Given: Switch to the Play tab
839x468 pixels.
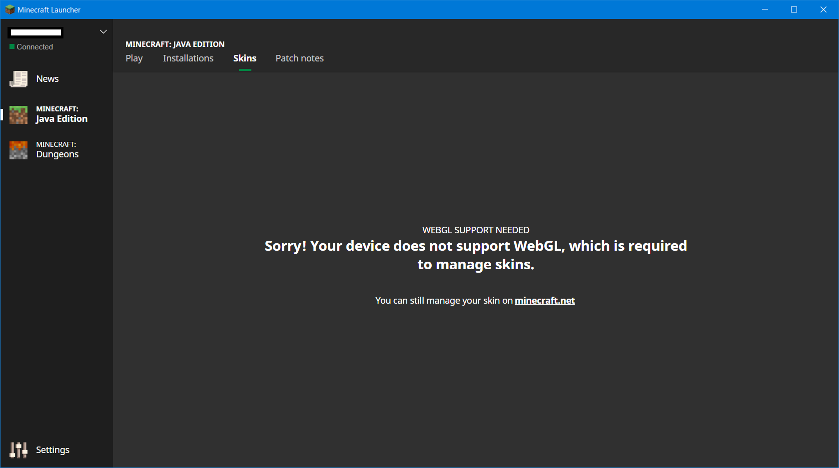Looking at the screenshot, I should click(134, 58).
